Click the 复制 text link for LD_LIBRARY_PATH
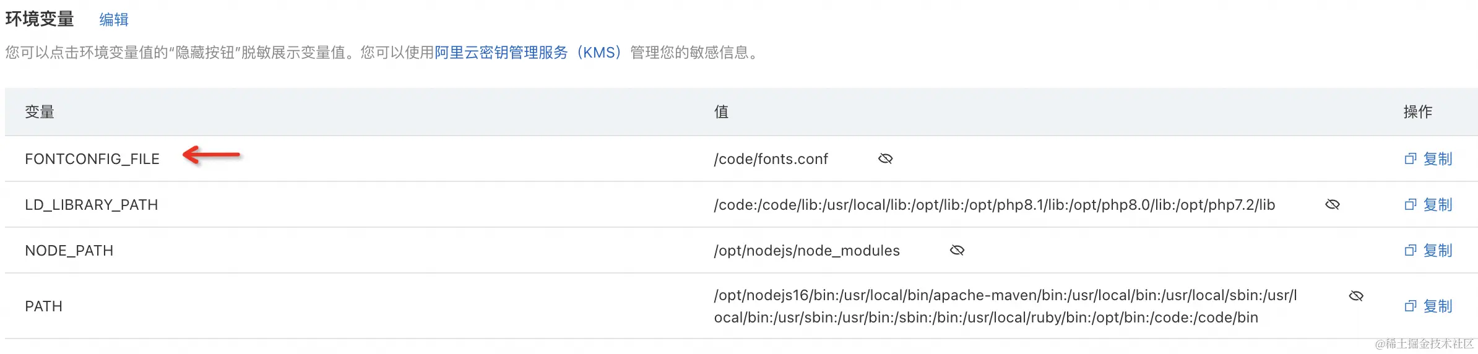Image resolution: width=1478 pixels, height=354 pixels. [x=1437, y=205]
